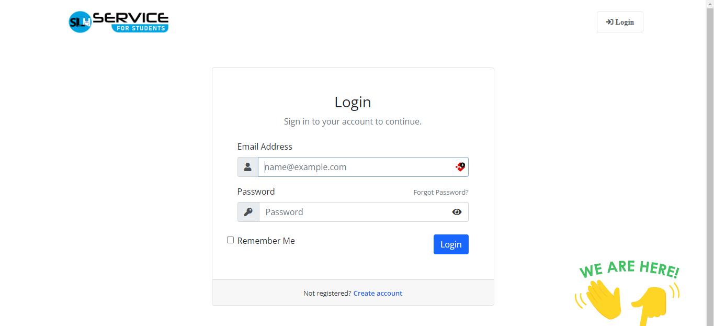Click into the Password input field
Viewport: 714px width, 326px height.
pos(353,212)
